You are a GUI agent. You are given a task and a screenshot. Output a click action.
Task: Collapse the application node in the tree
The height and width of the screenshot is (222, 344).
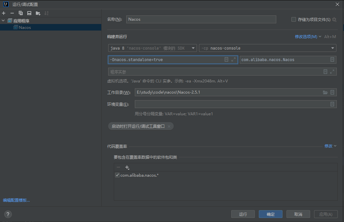[x=3, y=21]
